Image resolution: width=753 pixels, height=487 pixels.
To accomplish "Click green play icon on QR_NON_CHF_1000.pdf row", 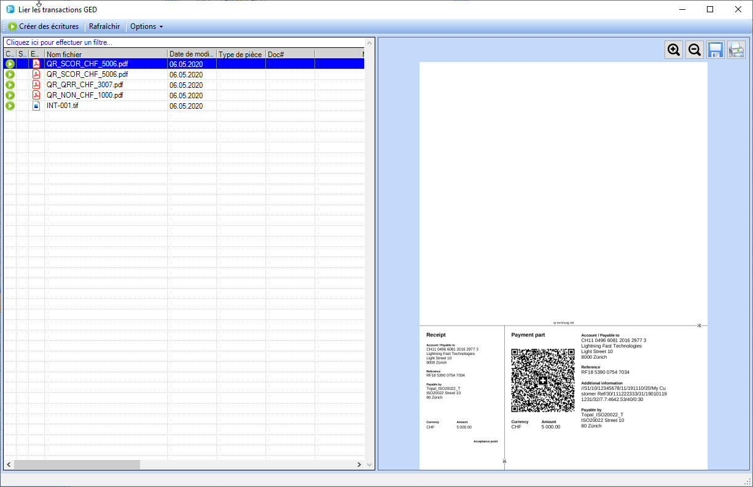I will click(10, 95).
